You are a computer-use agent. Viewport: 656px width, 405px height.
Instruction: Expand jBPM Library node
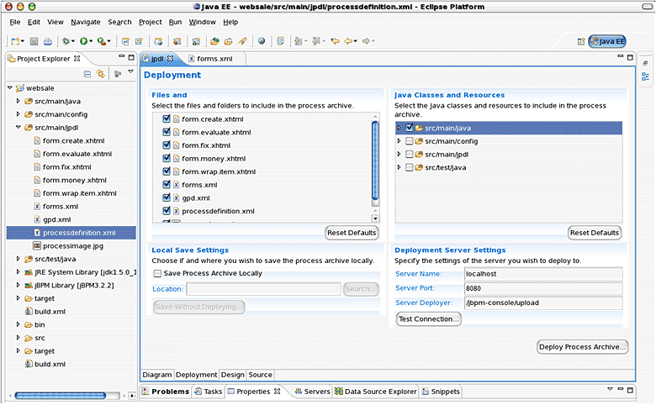[18, 285]
